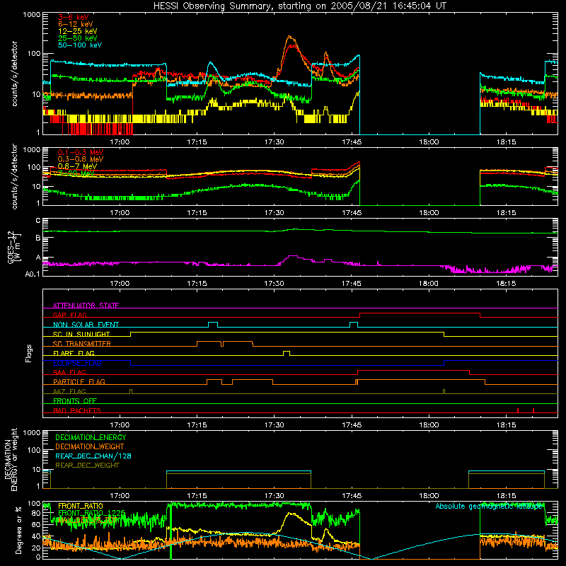Click the C class tick label
Viewport: 566px width, 566px height.
click(x=38, y=221)
